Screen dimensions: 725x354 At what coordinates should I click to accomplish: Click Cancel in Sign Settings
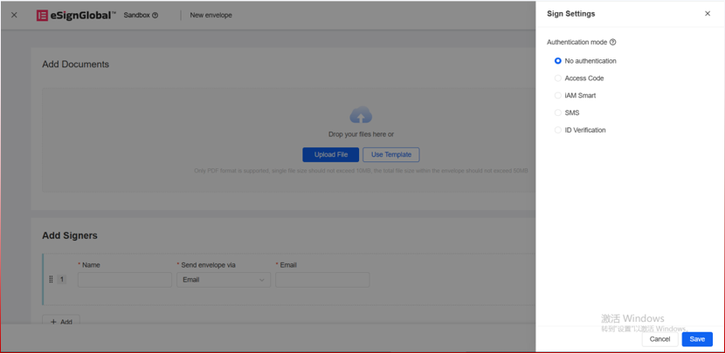click(659, 339)
